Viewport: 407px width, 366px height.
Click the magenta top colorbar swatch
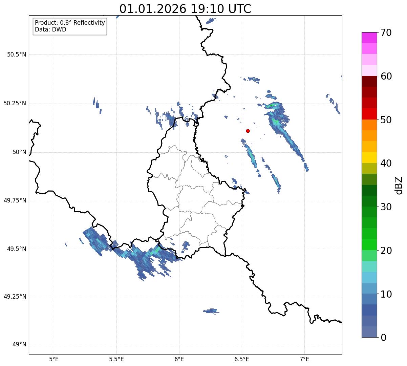pyautogui.click(x=369, y=38)
